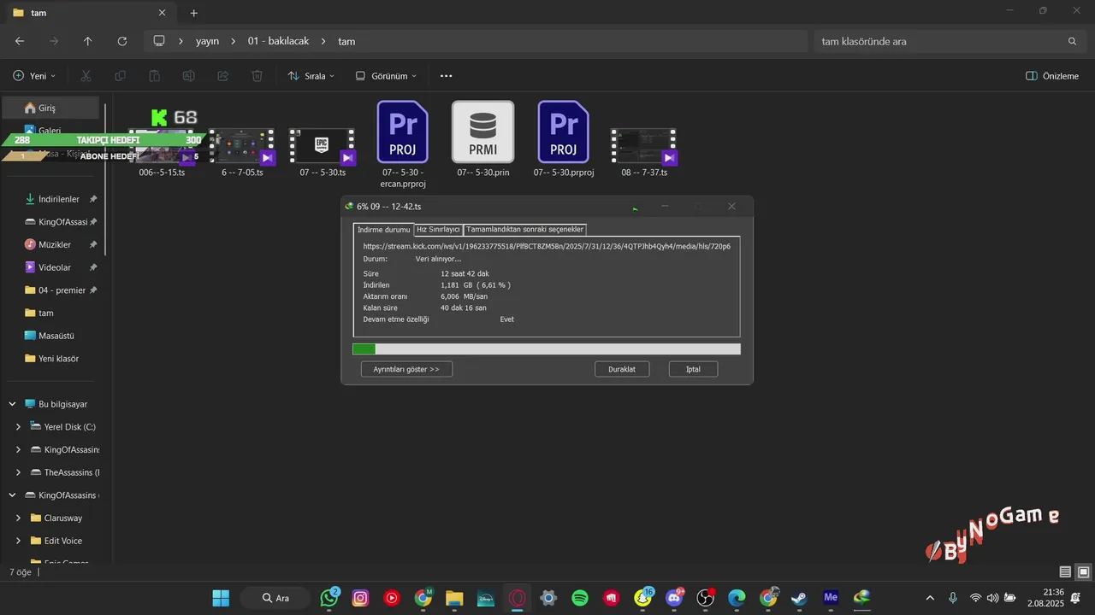
Task: Select the tam Explorer window tab
Action: 90,13
